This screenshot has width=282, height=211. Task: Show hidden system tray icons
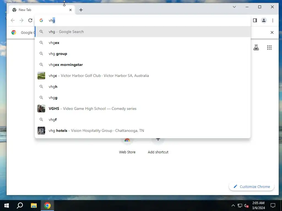(x=233, y=206)
